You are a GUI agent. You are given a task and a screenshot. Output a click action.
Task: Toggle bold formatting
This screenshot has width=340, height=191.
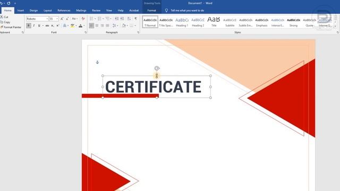click(x=28, y=25)
